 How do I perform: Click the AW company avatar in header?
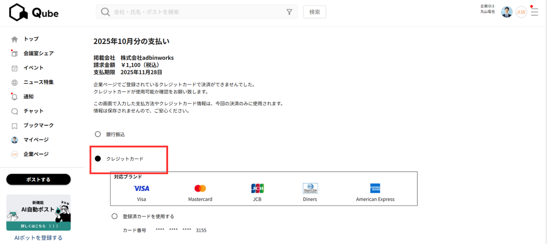point(521,12)
